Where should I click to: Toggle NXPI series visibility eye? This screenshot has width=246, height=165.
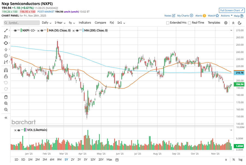[x=15, y=30]
